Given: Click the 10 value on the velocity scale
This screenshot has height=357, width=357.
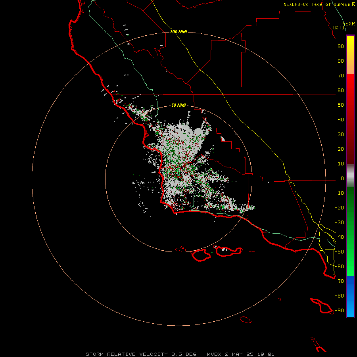Looking at the screenshot, I should pyautogui.click(x=341, y=164).
